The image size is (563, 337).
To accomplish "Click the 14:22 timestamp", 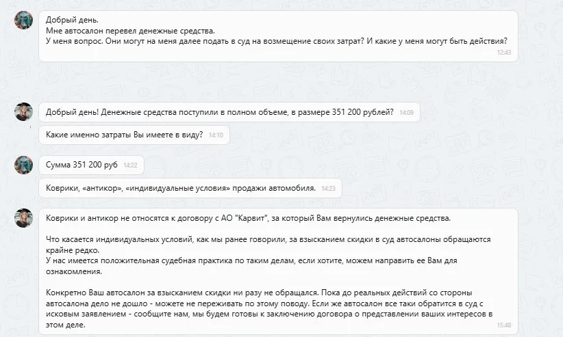I will tap(130, 165).
